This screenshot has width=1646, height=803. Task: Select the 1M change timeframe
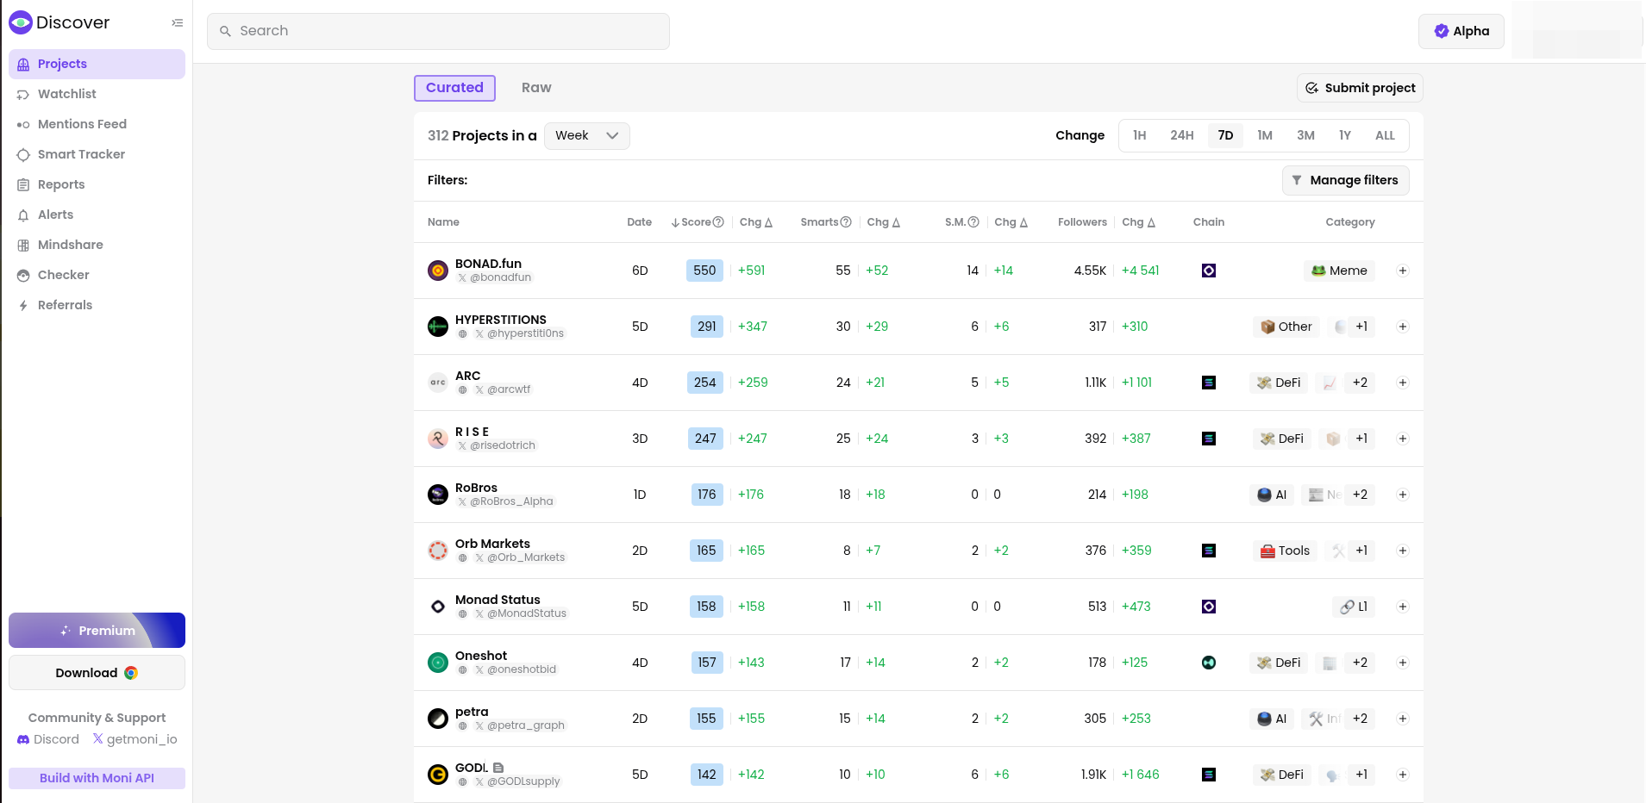tap(1264, 135)
